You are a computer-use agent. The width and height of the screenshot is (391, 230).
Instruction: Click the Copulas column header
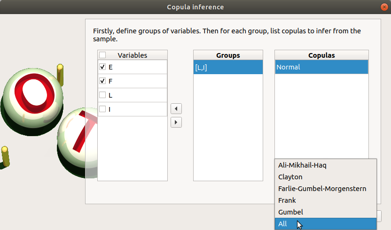click(x=321, y=55)
